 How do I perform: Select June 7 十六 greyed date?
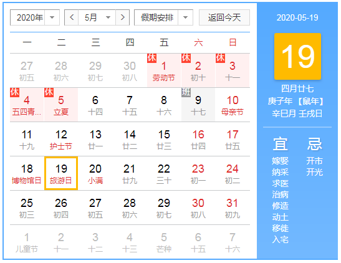coord(233,242)
